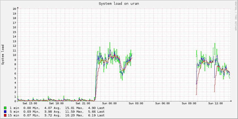Viewport: 238px width, 119px height.
Task: Click the 'Sun 00:00' time axis label
Action: (x=109, y=103)
